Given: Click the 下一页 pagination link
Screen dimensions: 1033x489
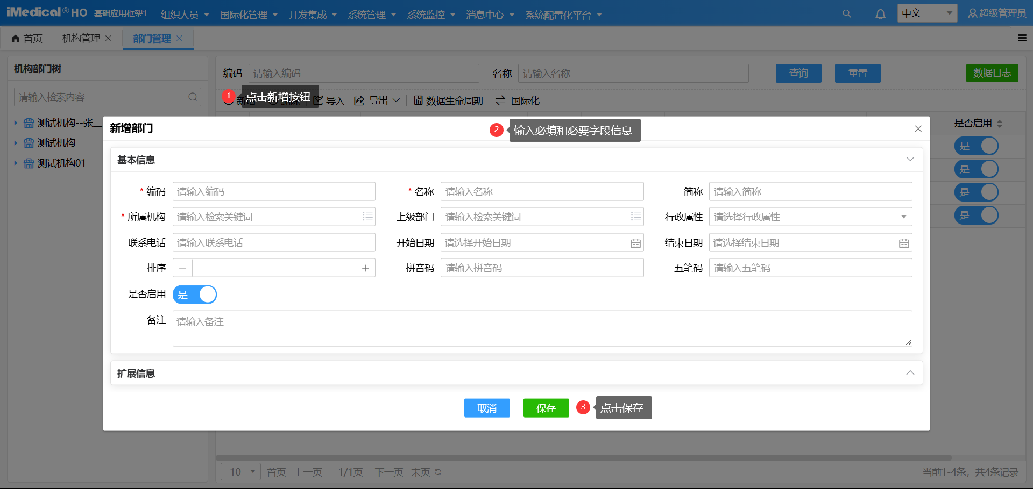Looking at the screenshot, I should (389, 472).
